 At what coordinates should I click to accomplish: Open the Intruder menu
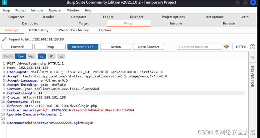[37, 10]
